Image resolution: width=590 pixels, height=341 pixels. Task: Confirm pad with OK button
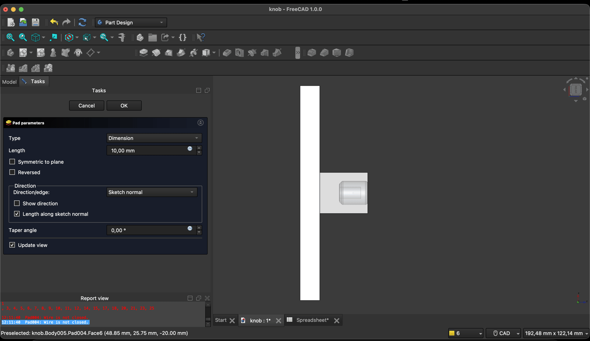tap(124, 106)
